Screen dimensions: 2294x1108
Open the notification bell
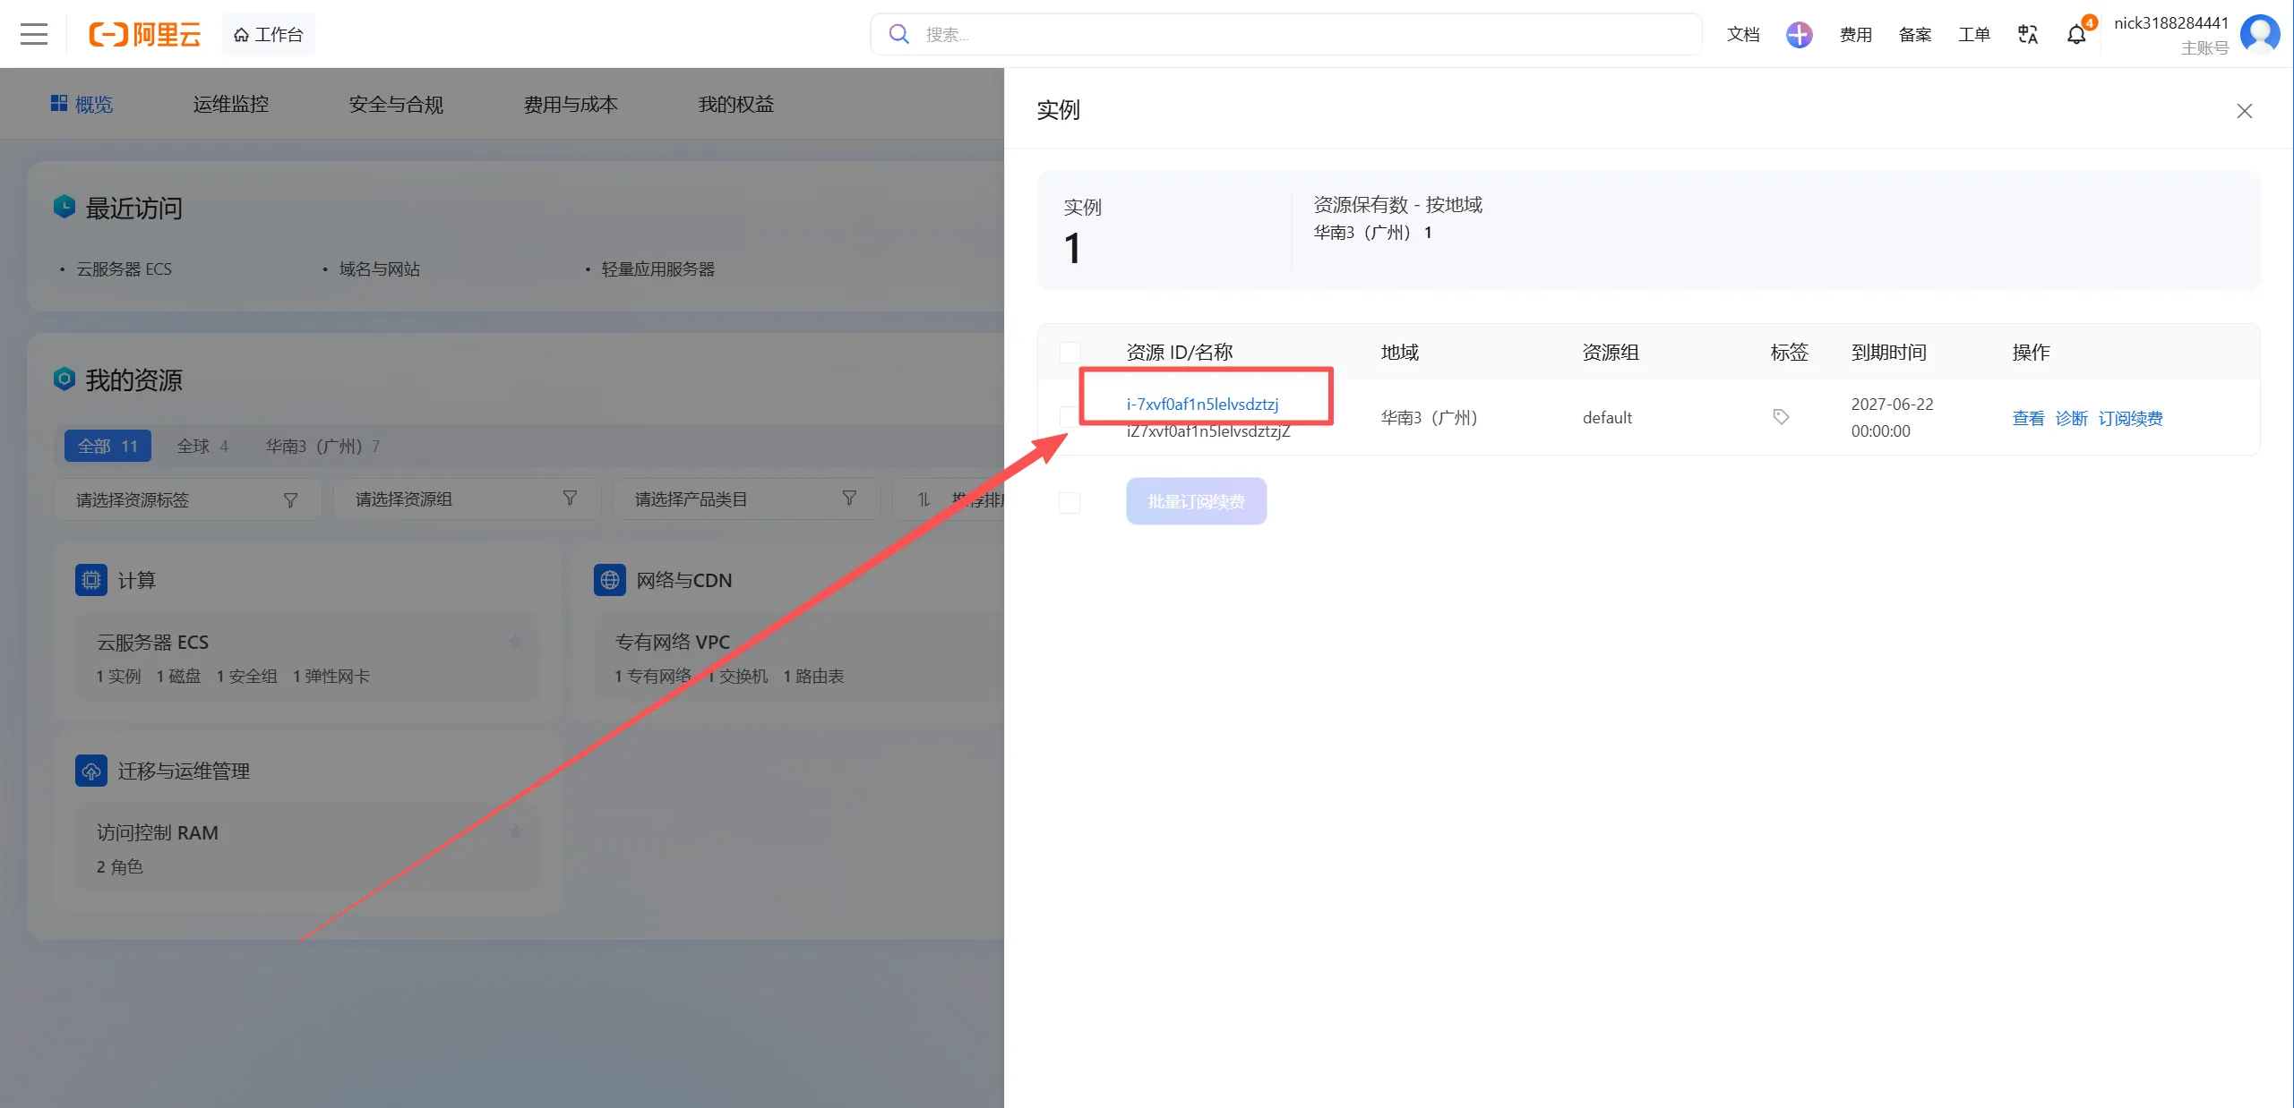click(x=2075, y=34)
